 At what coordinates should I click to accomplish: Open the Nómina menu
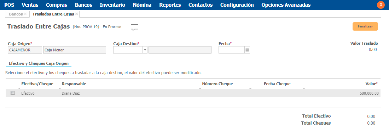142,5
